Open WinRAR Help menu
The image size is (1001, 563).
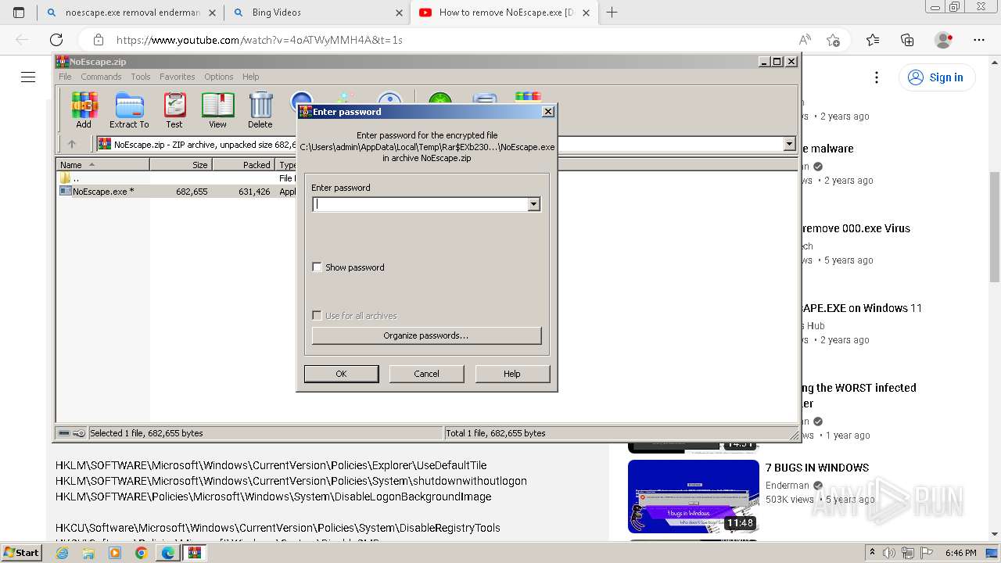point(250,77)
